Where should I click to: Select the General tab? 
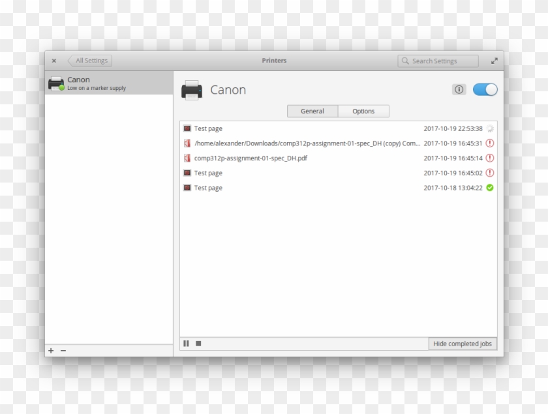312,111
